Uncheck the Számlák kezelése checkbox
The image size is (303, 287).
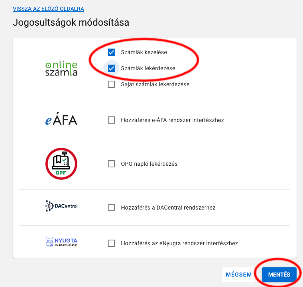pos(111,52)
